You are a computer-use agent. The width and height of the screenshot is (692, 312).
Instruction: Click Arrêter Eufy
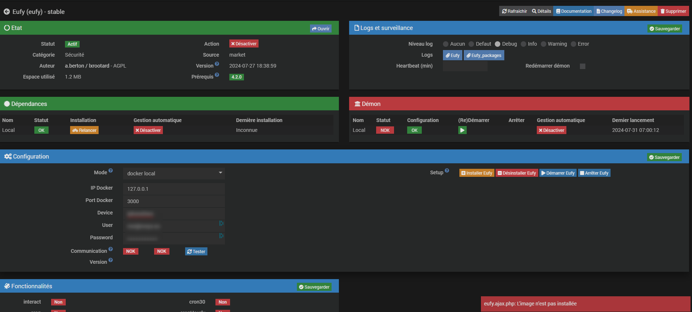594,173
